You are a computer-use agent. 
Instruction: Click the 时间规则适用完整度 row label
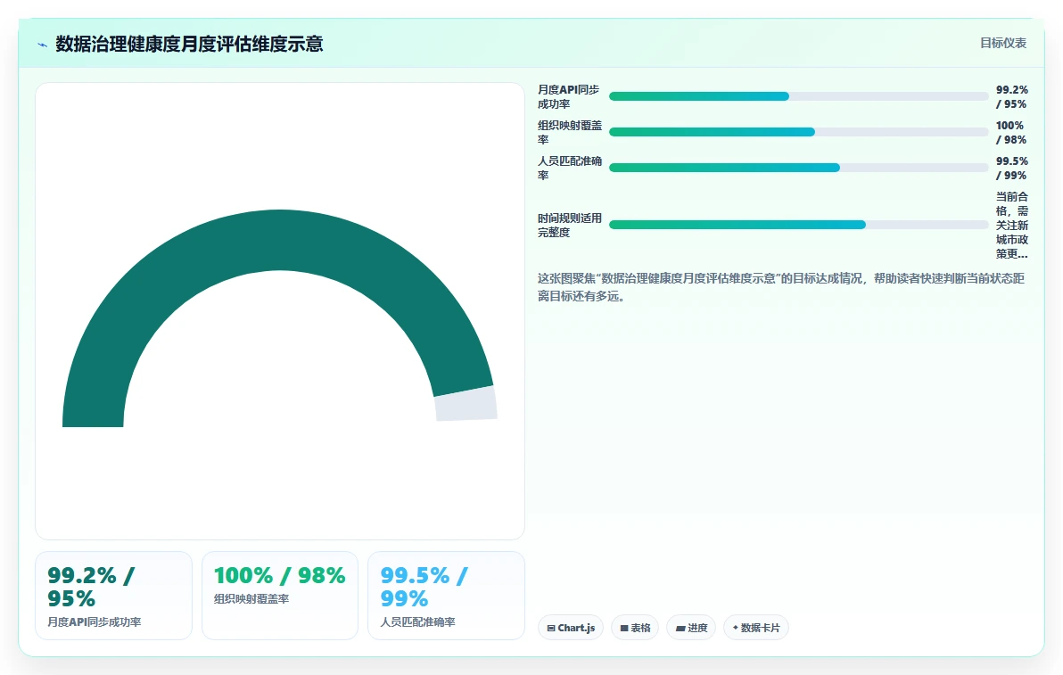coord(570,225)
